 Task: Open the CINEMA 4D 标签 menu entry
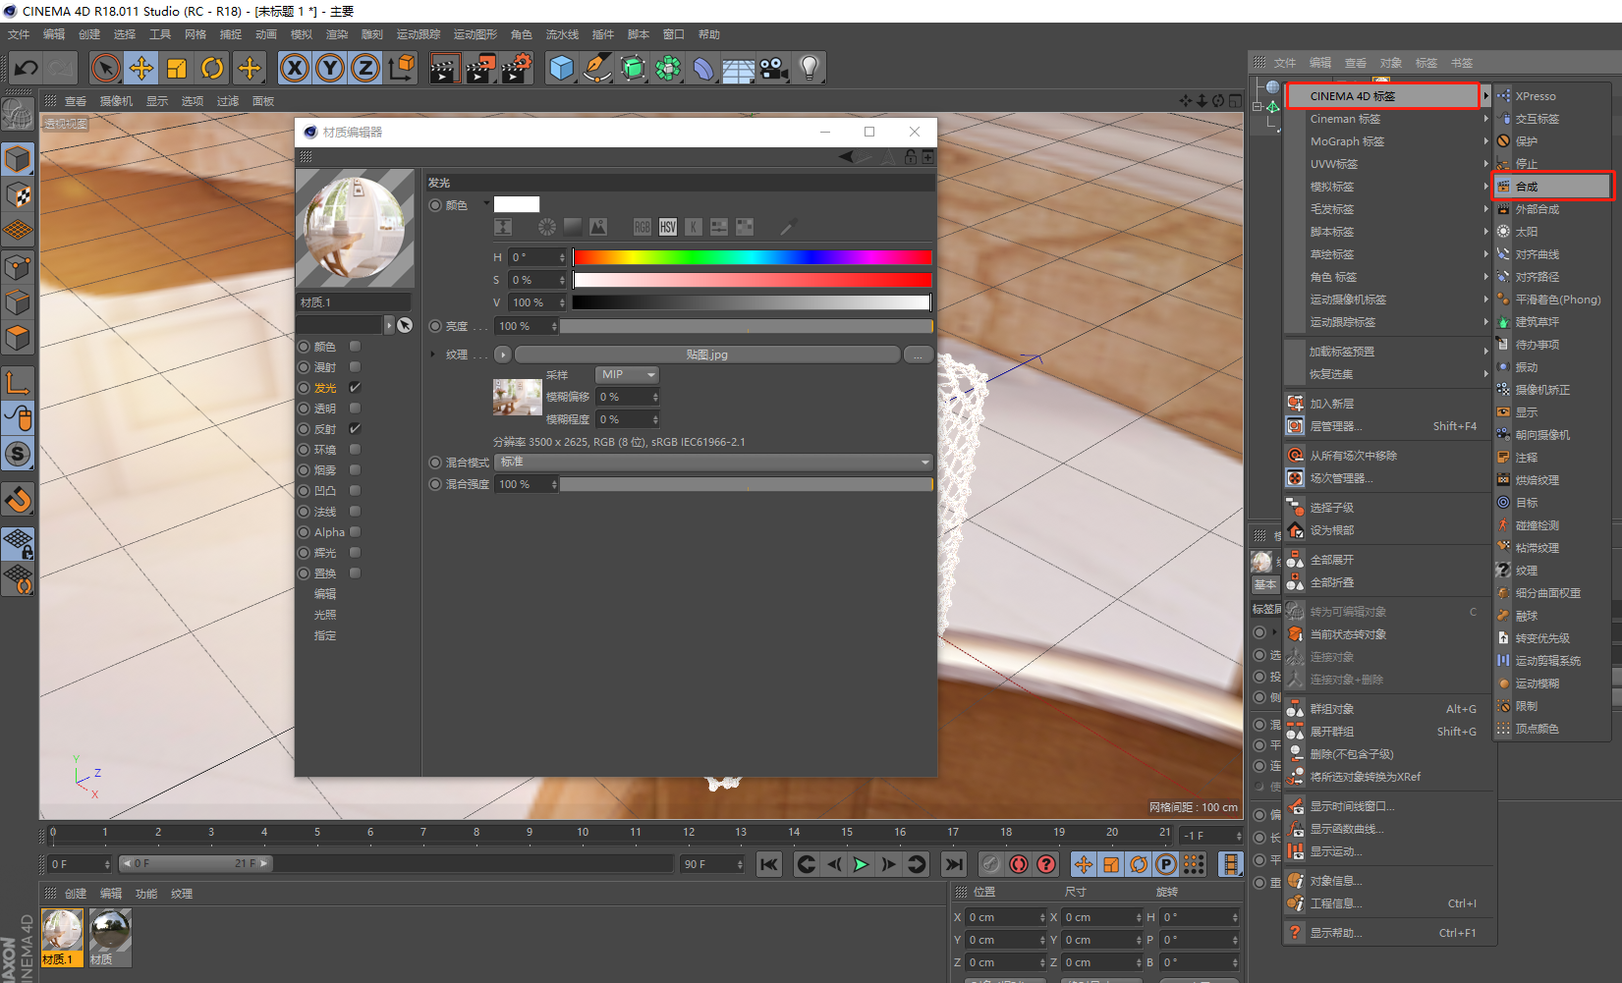click(x=1382, y=96)
